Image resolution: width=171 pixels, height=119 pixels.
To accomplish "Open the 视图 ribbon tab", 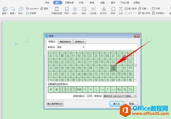I will tap(102, 3).
